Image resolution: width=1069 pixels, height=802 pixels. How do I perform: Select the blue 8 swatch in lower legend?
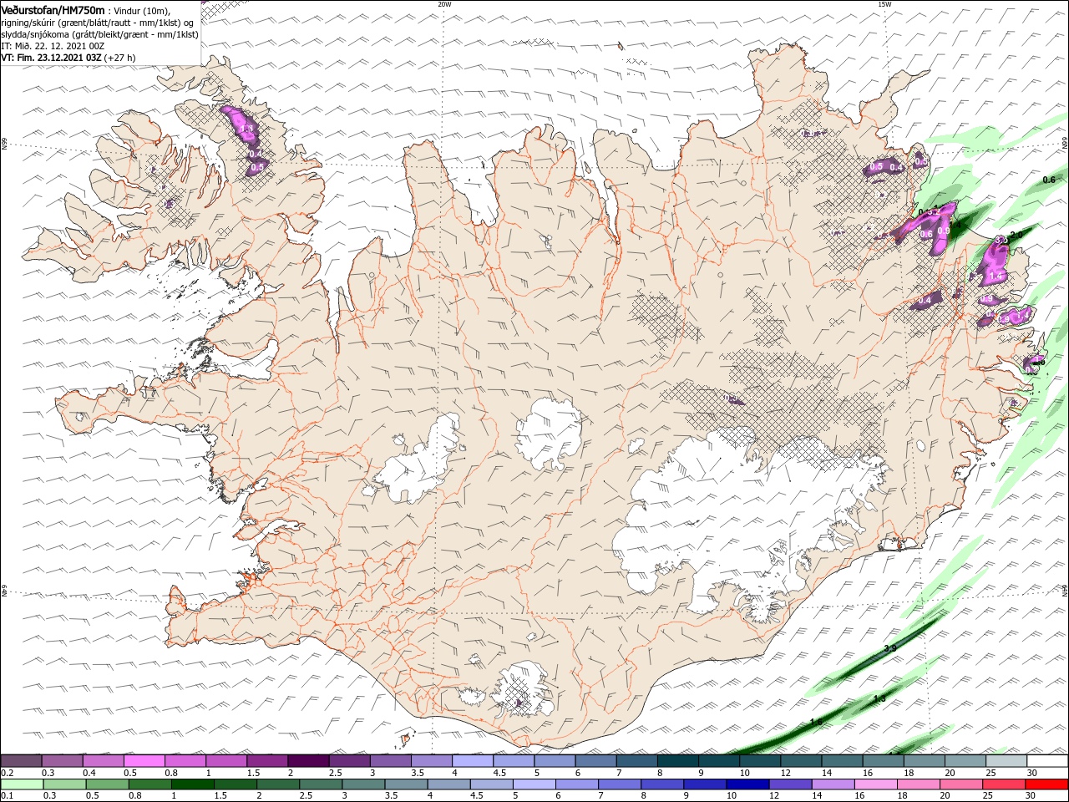pyautogui.click(x=662, y=784)
